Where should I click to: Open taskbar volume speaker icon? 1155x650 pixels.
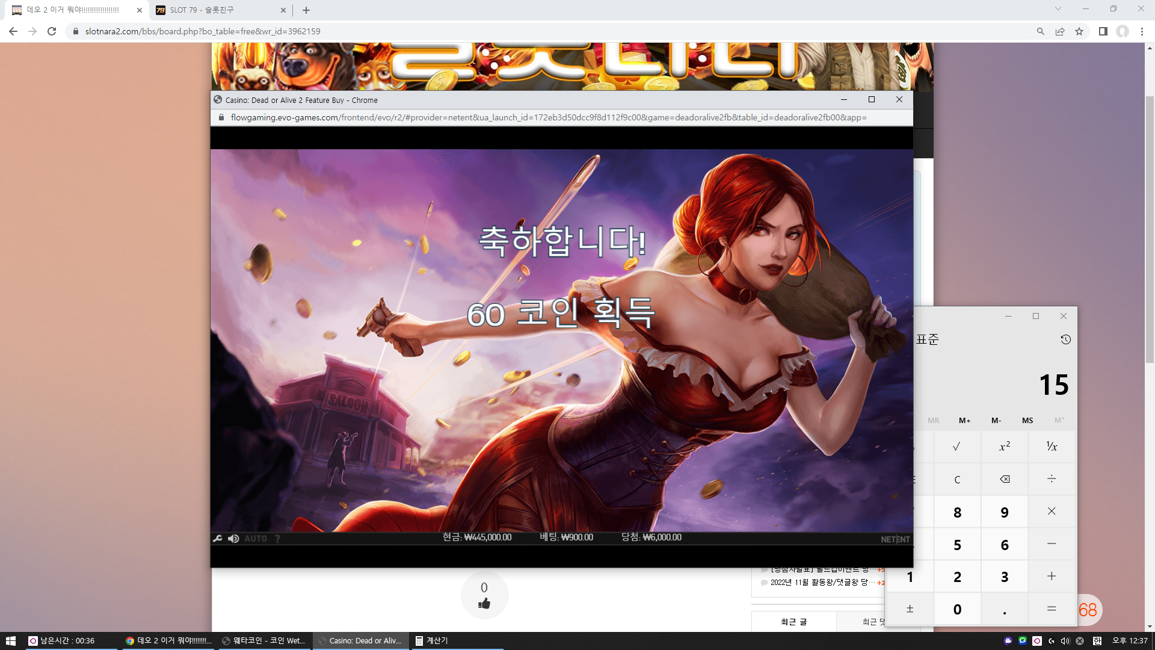coord(1065,641)
